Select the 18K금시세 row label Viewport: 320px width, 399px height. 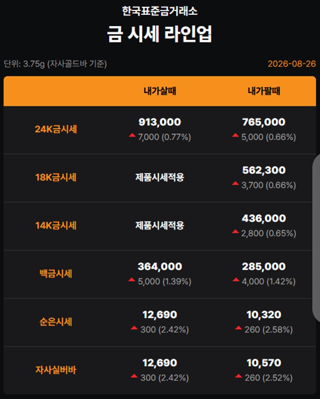click(x=56, y=177)
